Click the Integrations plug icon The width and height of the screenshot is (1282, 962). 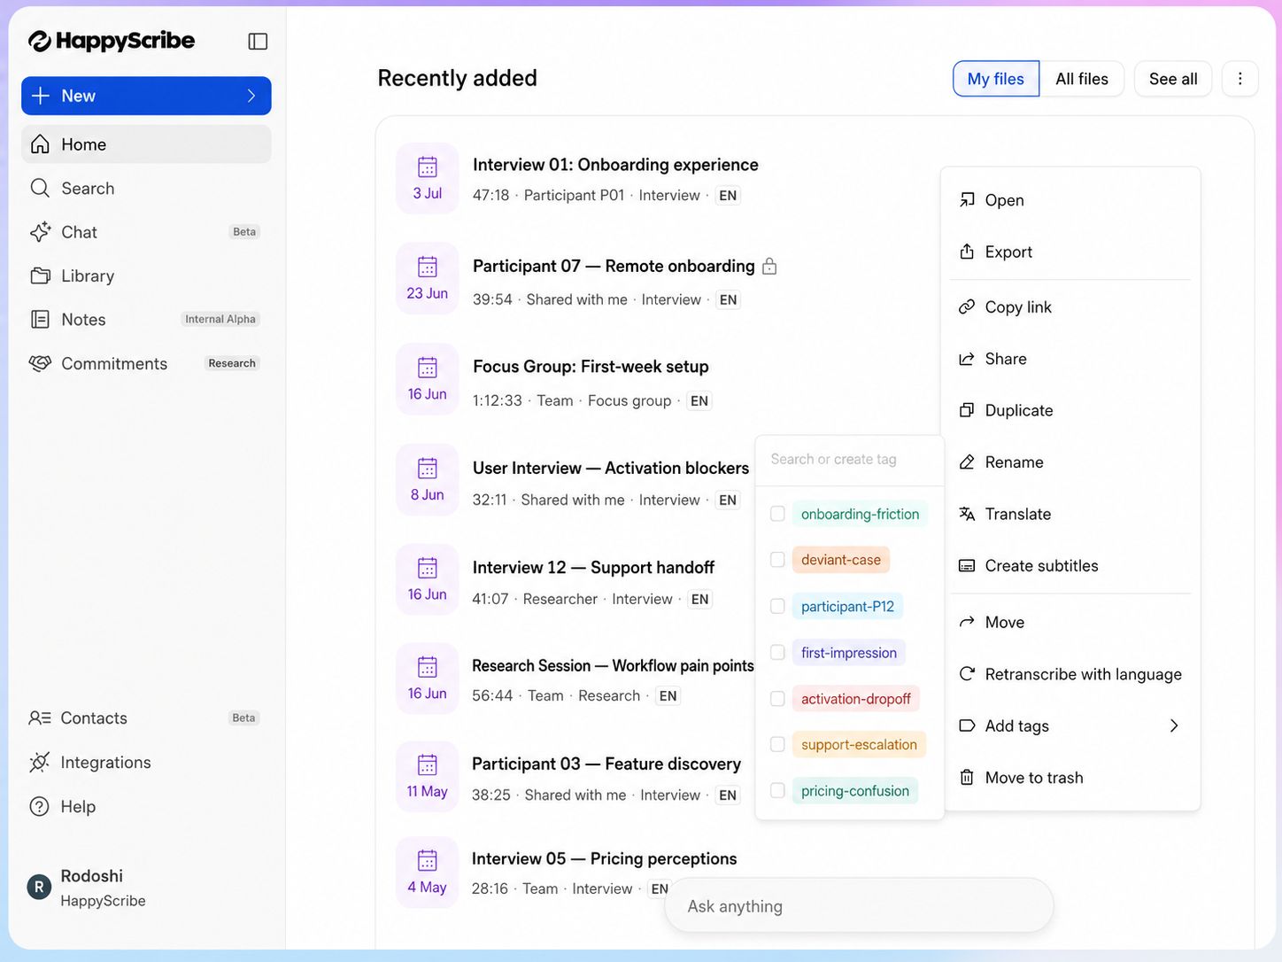40,763
